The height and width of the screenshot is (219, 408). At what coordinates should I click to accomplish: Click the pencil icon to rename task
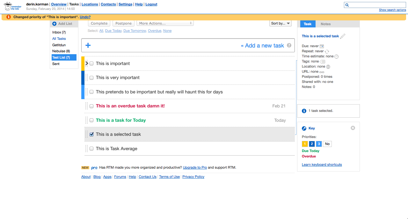click(x=343, y=36)
